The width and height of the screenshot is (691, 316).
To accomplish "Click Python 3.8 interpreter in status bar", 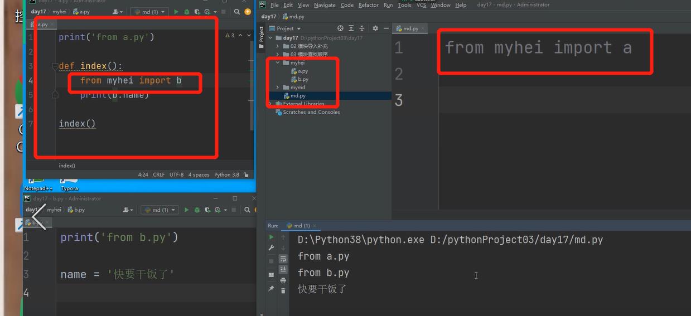I will pos(226,174).
